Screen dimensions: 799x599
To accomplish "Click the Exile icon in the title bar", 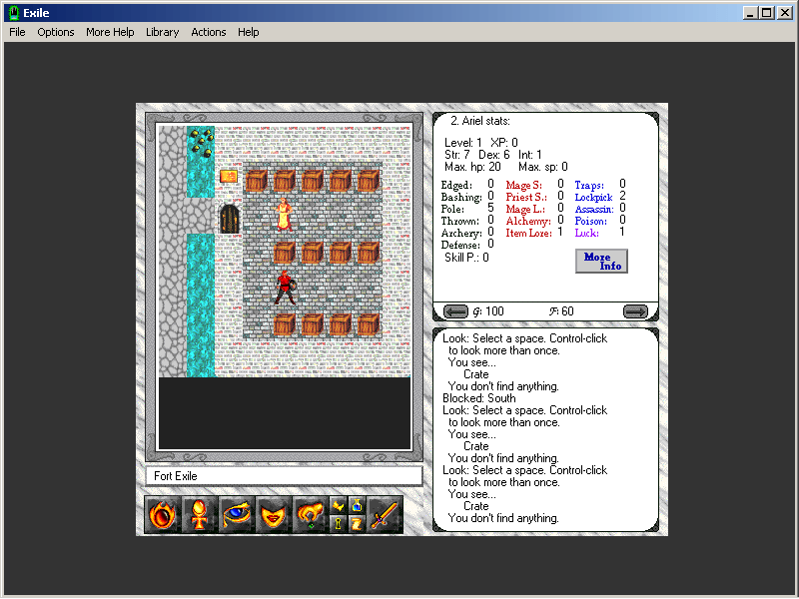I will point(14,13).
